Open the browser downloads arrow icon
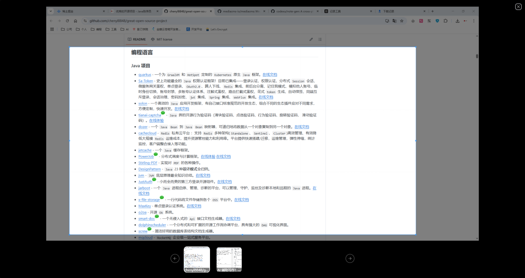 click(x=457, y=21)
